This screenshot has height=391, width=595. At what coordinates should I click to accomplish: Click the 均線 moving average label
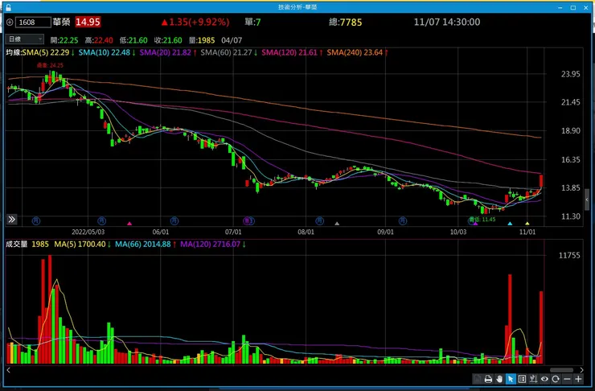(x=14, y=53)
